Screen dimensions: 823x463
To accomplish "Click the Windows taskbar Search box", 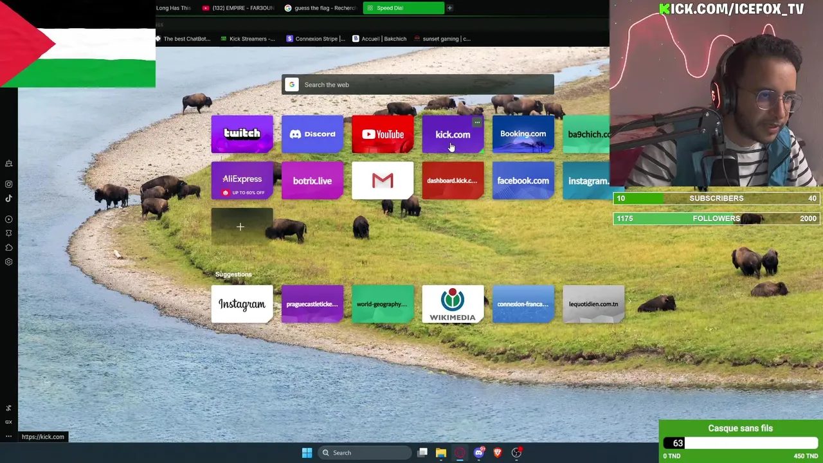I will pyautogui.click(x=365, y=453).
